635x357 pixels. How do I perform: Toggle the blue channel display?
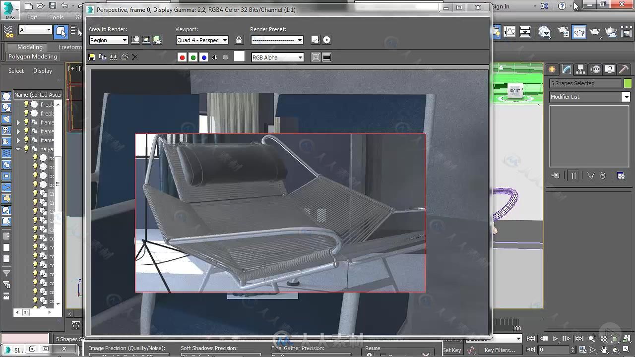204,58
